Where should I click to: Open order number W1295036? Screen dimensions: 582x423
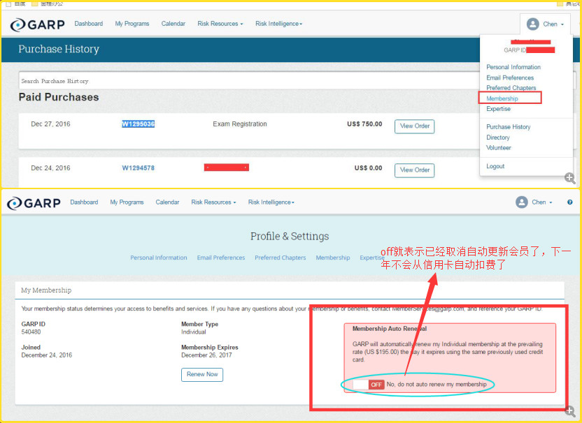138,124
